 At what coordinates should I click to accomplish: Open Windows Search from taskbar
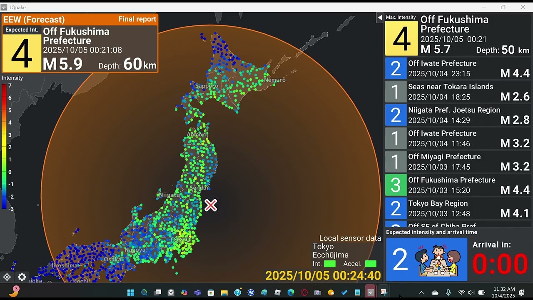pyautogui.click(x=144, y=292)
